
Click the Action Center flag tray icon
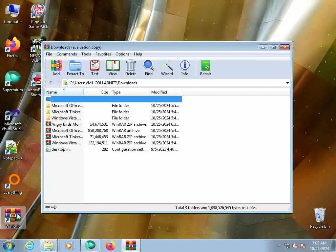coord(303,246)
